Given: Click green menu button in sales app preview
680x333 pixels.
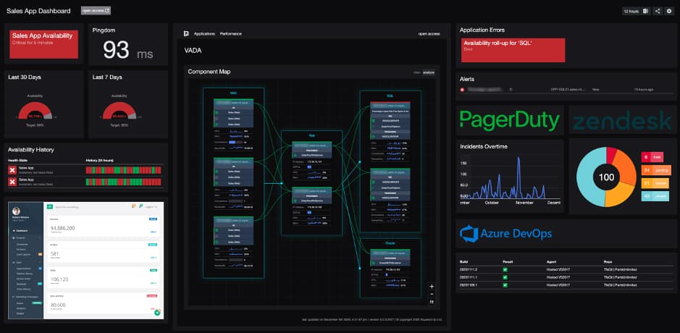Looking at the screenshot, I should coord(50,207).
